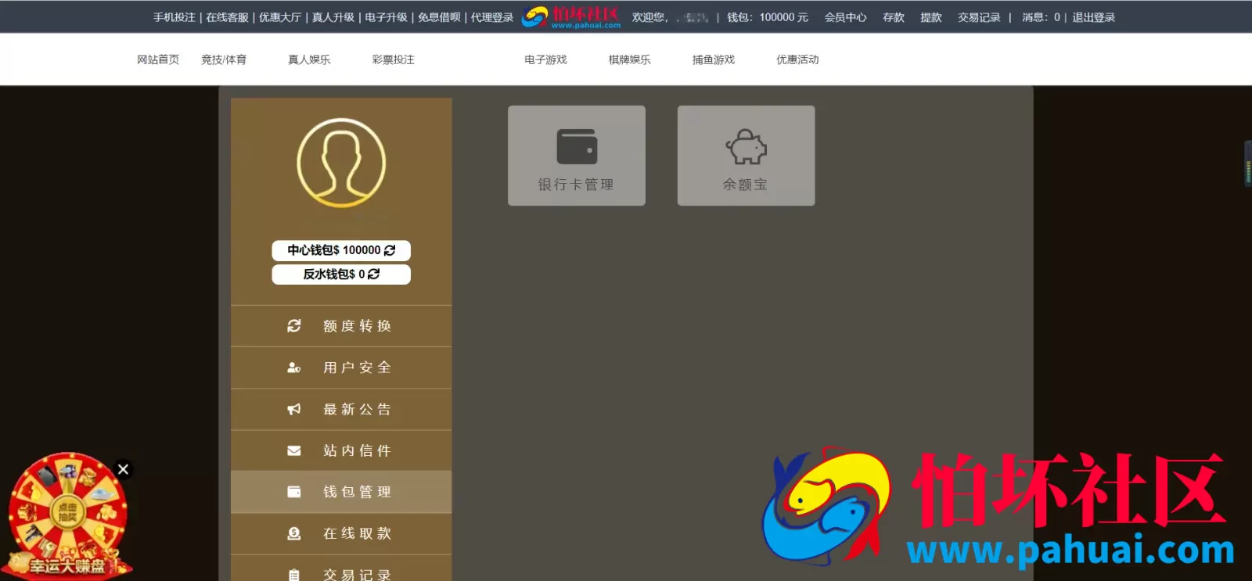Refresh the 反水钱包 balance icon
Viewport: 1252px width, 581px height.
click(x=374, y=274)
